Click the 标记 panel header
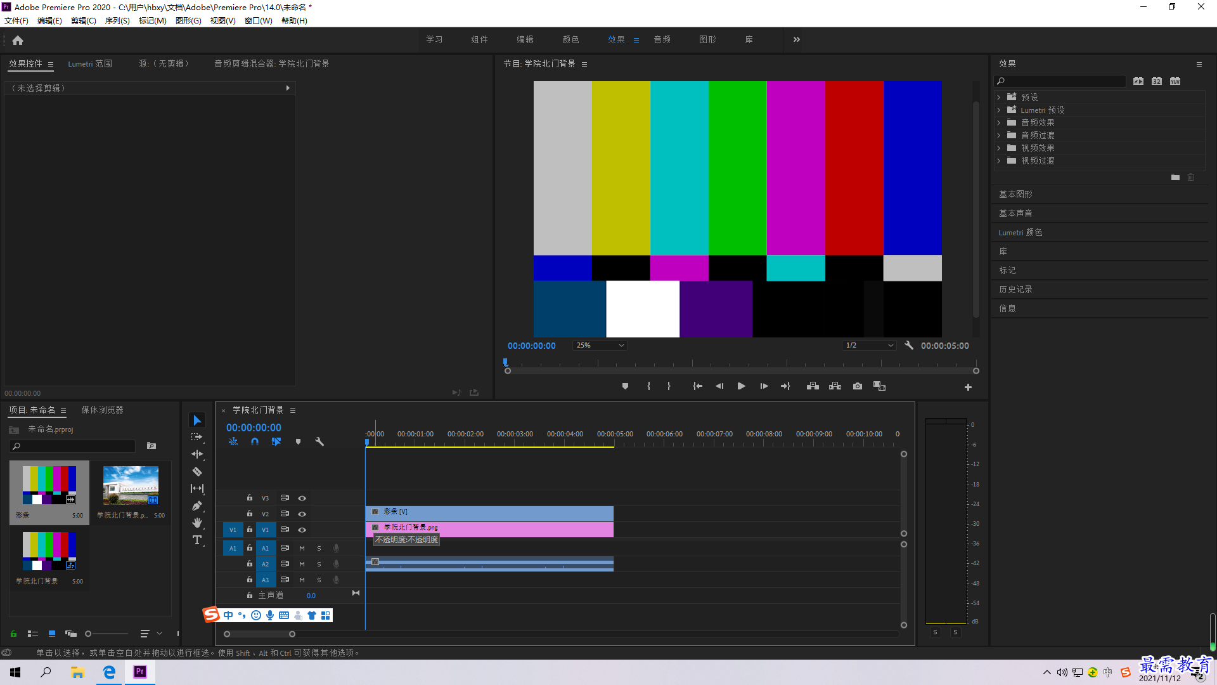 click(x=1007, y=270)
